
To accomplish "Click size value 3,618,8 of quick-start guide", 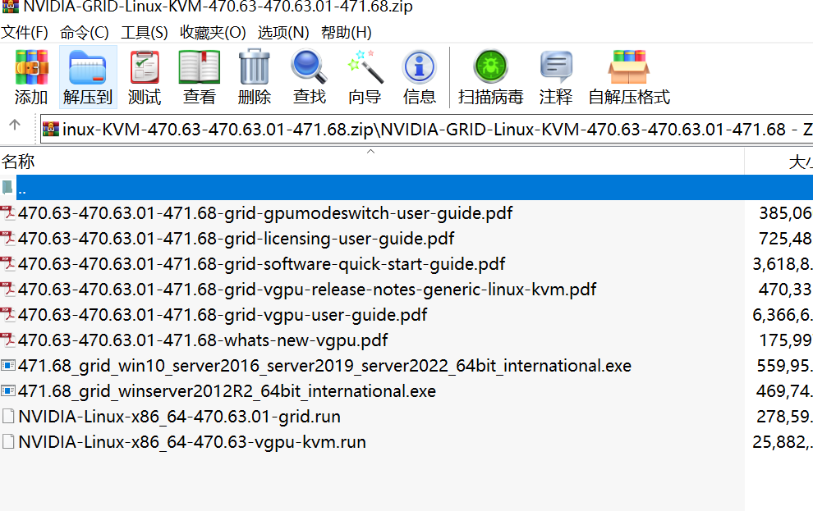I will pyautogui.click(x=783, y=264).
